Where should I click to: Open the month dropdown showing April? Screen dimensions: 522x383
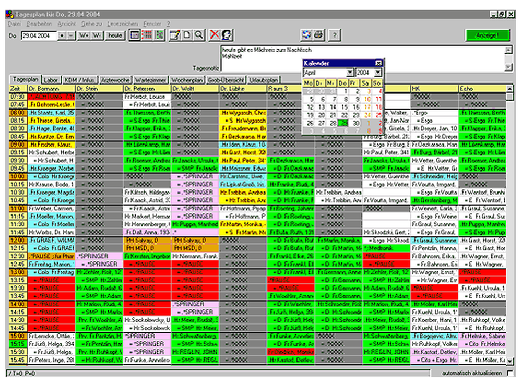tap(350, 72)
